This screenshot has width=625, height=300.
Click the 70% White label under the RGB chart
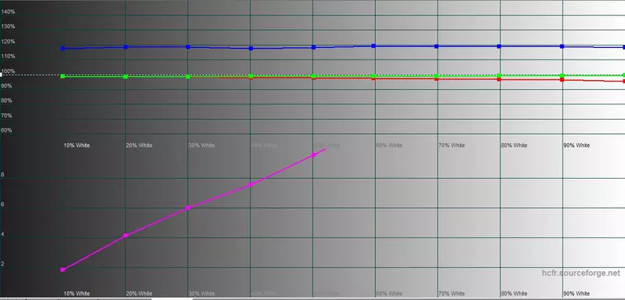tap(451, 146)
